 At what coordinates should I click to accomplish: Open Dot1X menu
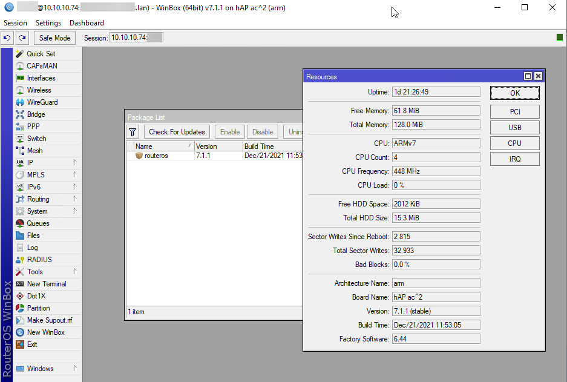[47, 296]
